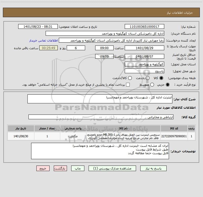Viewport: 203px width, 197px height.
Task: Click the مگابایت unit cell
Action: (73, 136)
